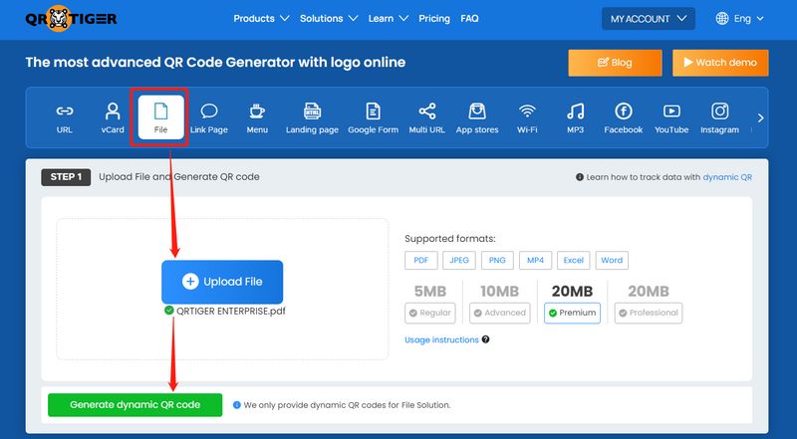Choose the Advanced 10MB plan option

[x=499, y=313]
